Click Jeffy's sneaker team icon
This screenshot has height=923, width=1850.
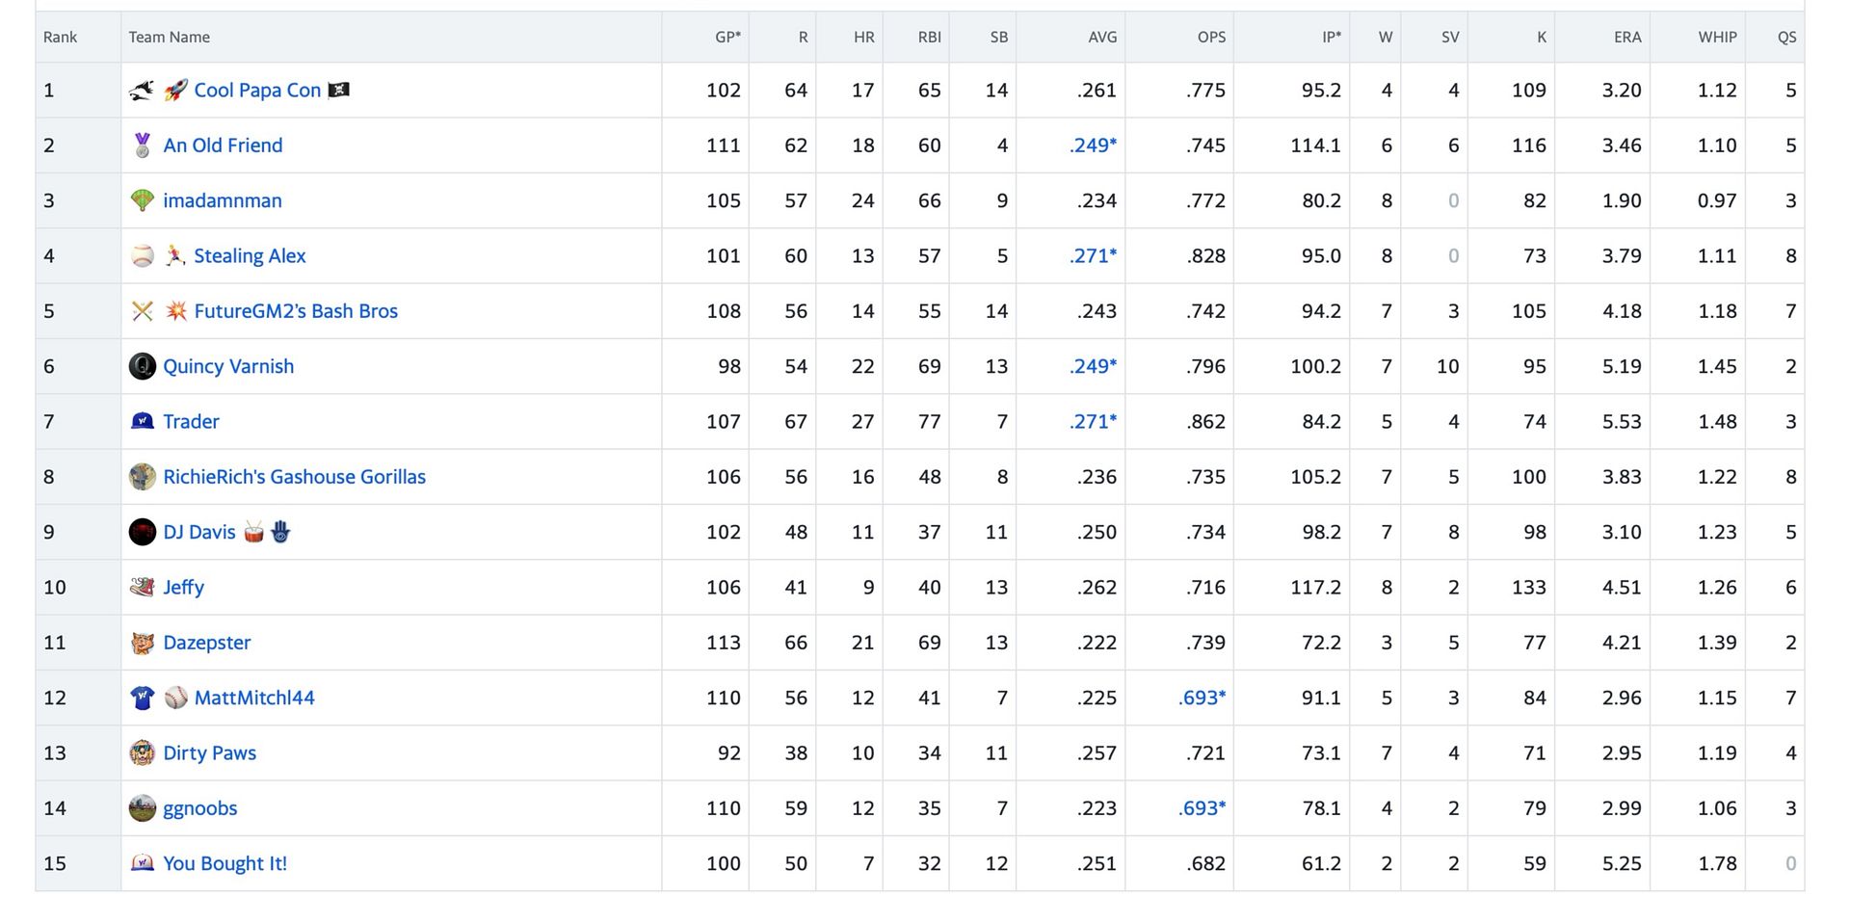[x=143, y=587]
